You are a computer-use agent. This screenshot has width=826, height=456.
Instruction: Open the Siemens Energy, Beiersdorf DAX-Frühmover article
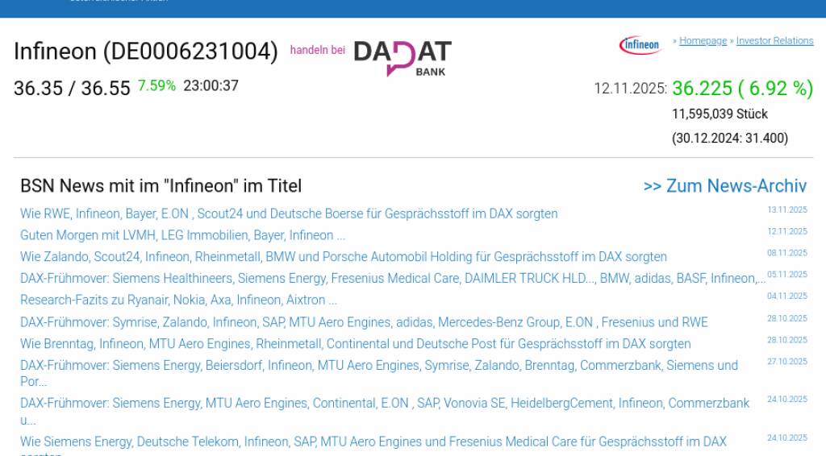coord(378,366)
